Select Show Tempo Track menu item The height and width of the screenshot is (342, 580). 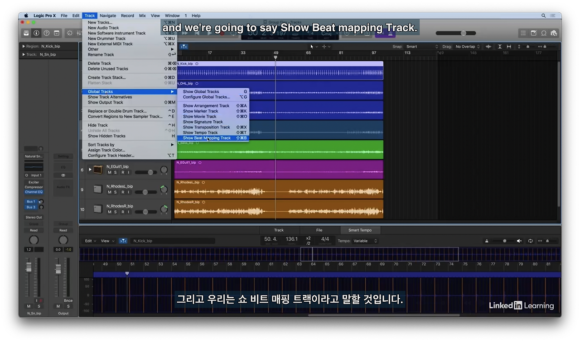click(x=213, y=133)
